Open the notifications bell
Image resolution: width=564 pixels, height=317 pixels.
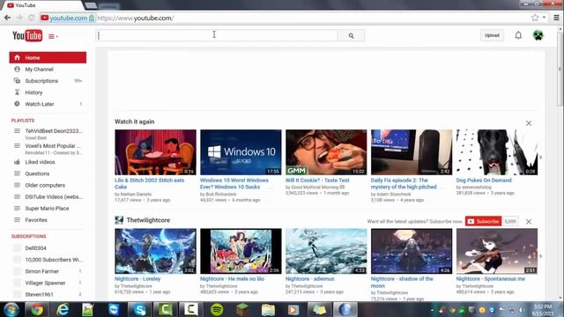[x=518, y=35]
